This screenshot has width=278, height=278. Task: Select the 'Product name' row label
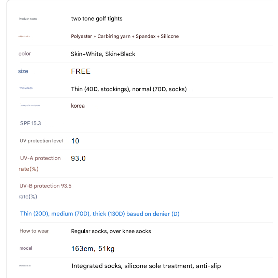(28, 19)
